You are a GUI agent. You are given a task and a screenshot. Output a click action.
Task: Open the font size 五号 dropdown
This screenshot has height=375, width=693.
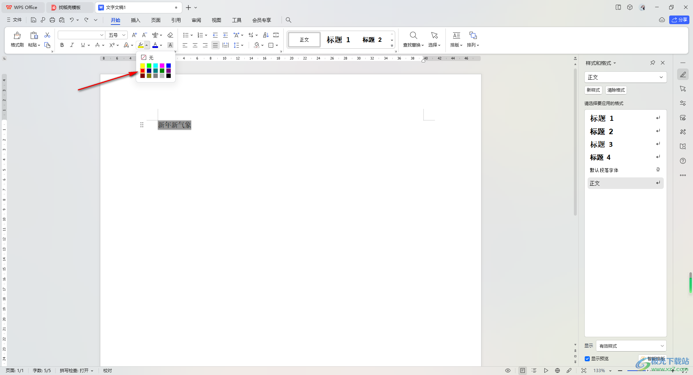124,35
